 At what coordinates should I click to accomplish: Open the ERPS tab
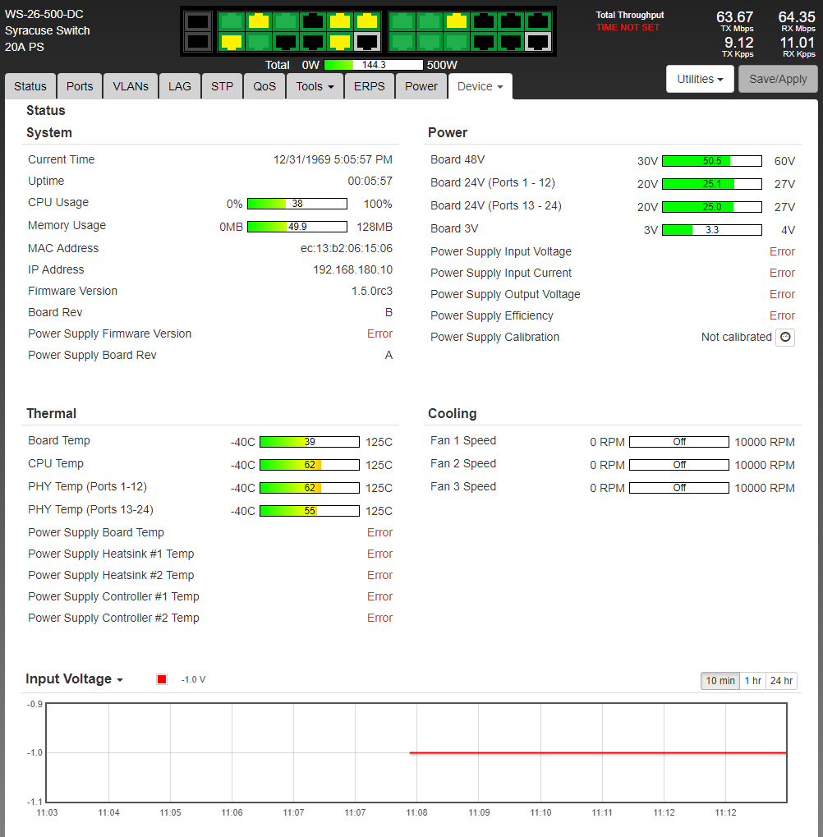tap(369, 86)
